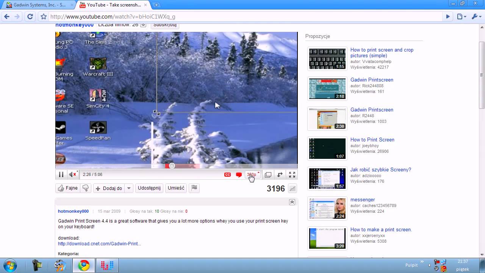
Task: Click the third taskbar icon from the left
Action: coord(60,265)
